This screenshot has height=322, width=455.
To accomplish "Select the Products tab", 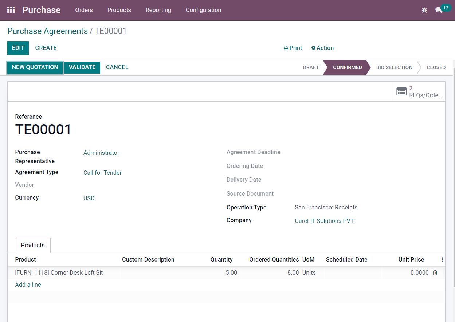I will point(33,246).
